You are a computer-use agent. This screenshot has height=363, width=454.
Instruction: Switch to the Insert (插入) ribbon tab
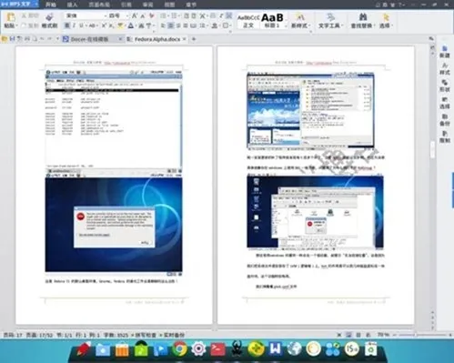point(72,5)
